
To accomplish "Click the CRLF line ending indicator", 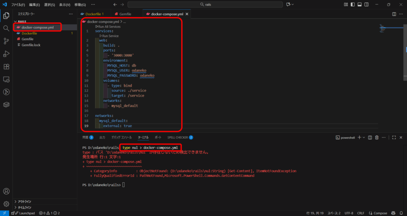I will pos(360,213).
